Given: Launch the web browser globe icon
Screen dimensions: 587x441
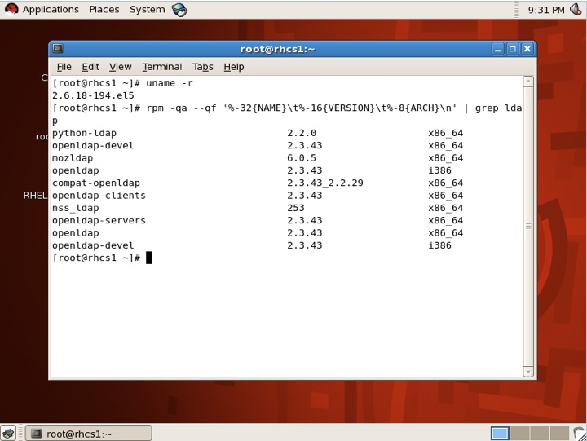Looking at the screenshot, I should (x=179, y=10).
